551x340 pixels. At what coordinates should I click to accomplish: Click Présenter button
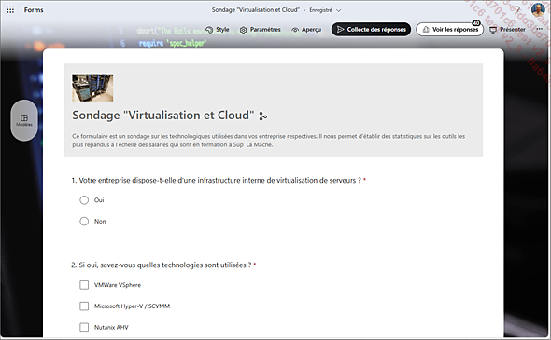(x=508, y=30)
